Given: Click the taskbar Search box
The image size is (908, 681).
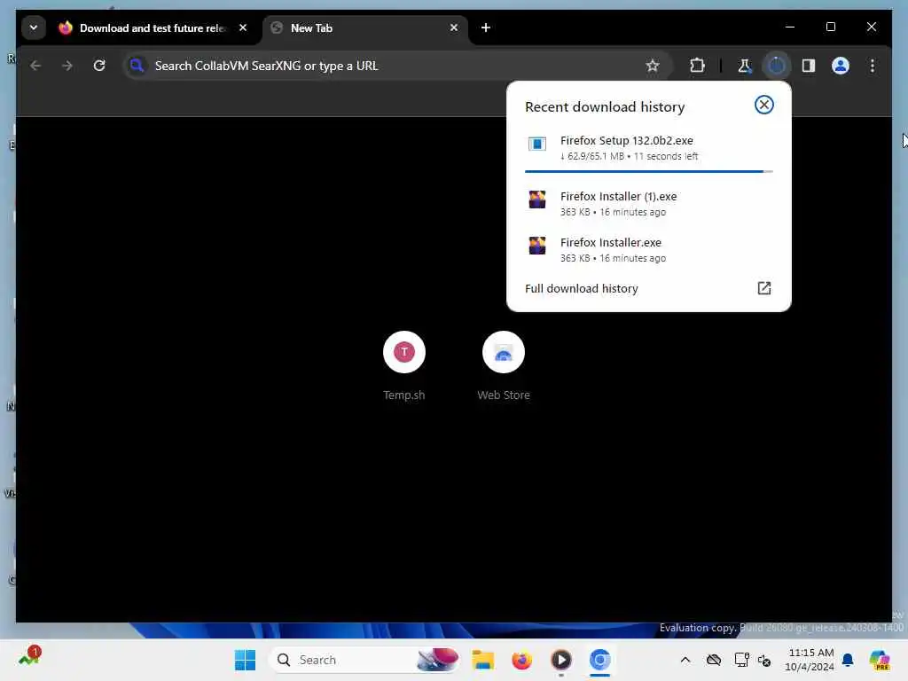Looking at the screenshot, I should [x=365, y=660].
